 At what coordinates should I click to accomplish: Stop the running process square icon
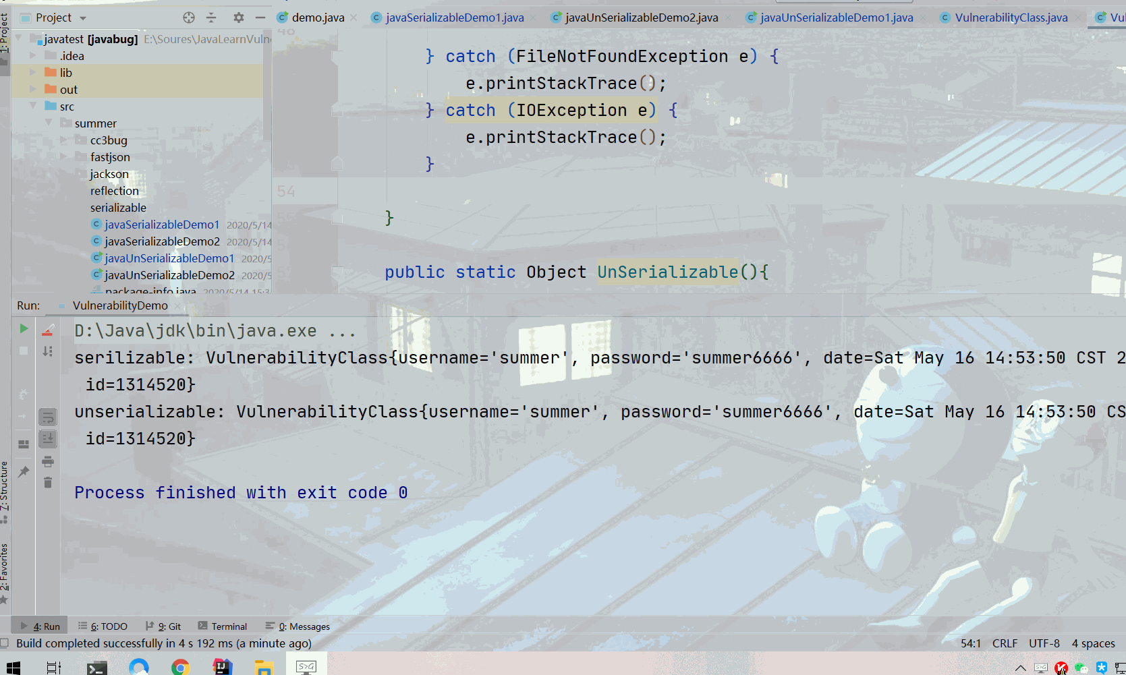(24, 351)
